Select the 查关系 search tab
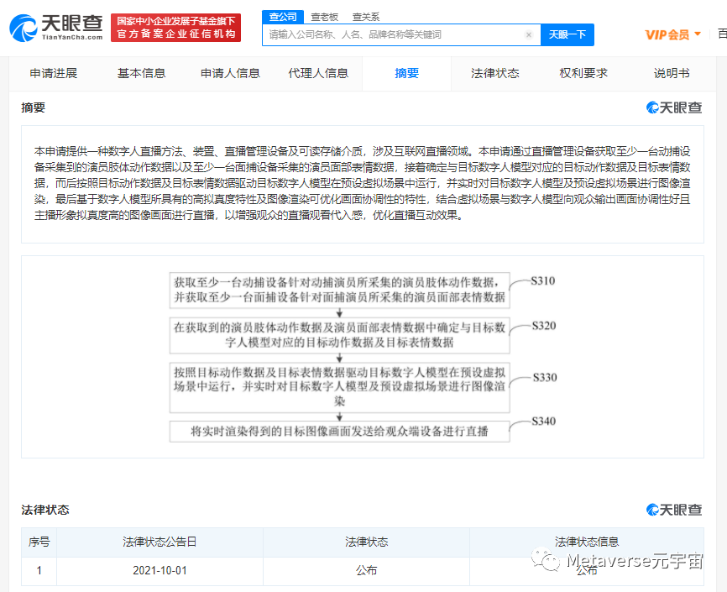Image resolution: width=727 pixels, height=592 pixels. click(x=366, y=17)
